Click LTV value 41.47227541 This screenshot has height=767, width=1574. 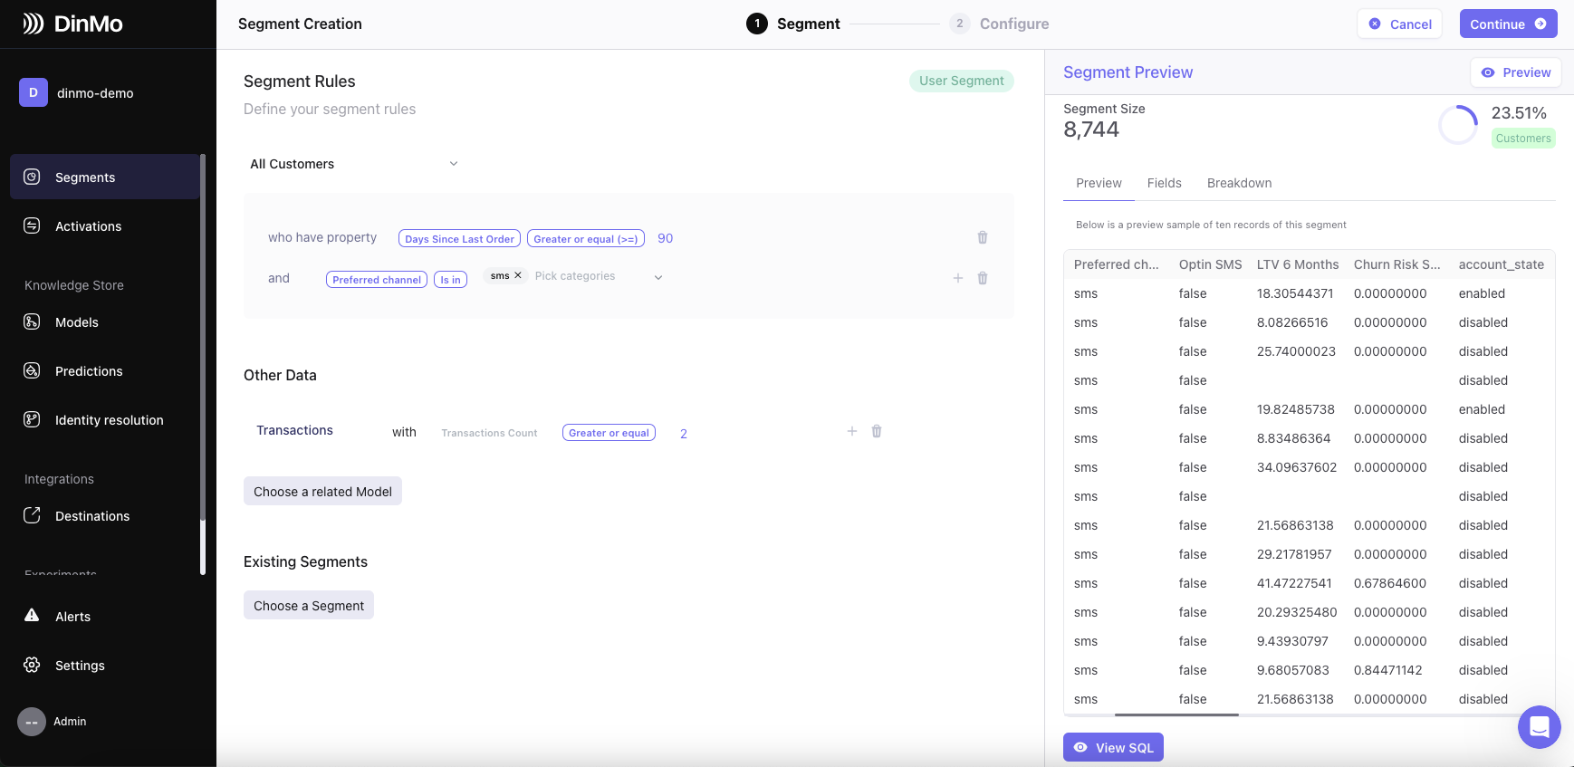pyautogui.click(x=1294, y=583)
